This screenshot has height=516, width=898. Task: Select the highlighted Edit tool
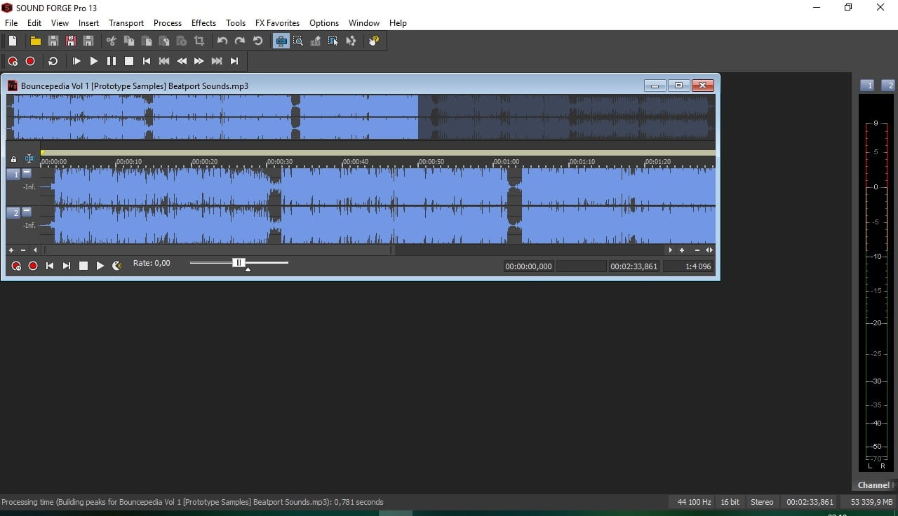click(281, 41)
